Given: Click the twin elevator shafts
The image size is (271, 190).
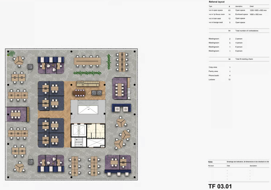Looking at the screenshot, I should pos(78,130).
